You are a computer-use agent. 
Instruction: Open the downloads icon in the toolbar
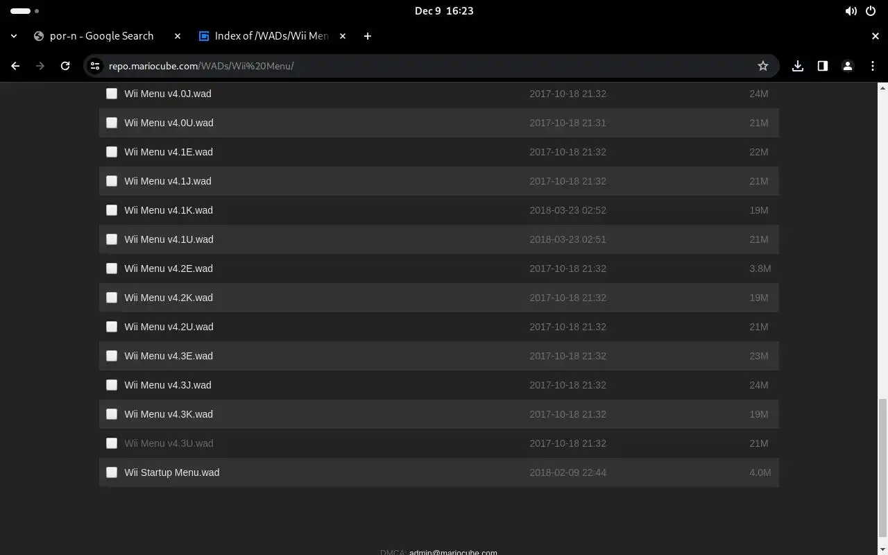pos(798,66)
